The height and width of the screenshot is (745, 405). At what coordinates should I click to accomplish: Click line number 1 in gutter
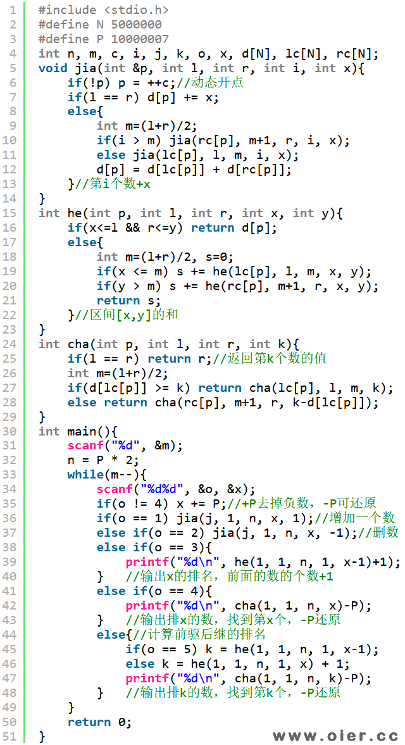point(13,9)
